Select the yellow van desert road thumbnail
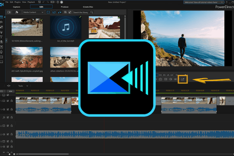This screenshot has height=156, width=234. [x=104, y=27]
